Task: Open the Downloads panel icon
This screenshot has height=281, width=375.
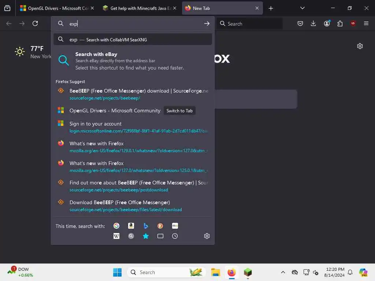Action: [x=313, y=23]
